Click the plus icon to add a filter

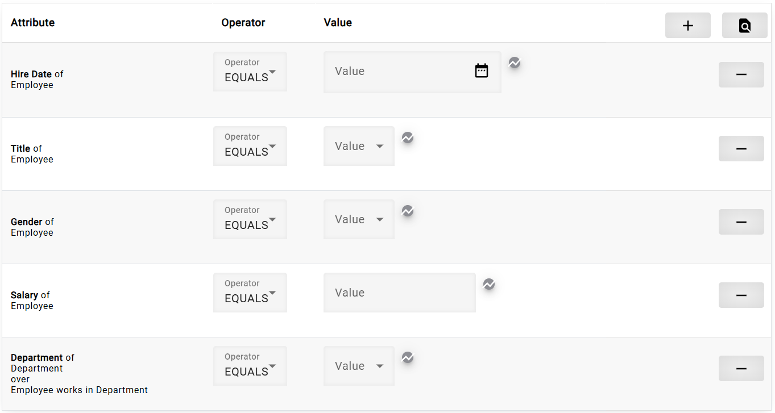point(687,25)
